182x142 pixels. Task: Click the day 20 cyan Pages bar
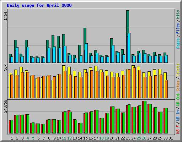(x=113, y=54)
